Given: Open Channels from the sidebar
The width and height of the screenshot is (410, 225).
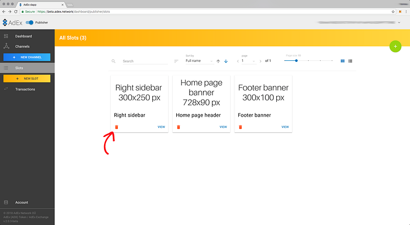Looking at the screenshot, I should (x=27, y=46).
